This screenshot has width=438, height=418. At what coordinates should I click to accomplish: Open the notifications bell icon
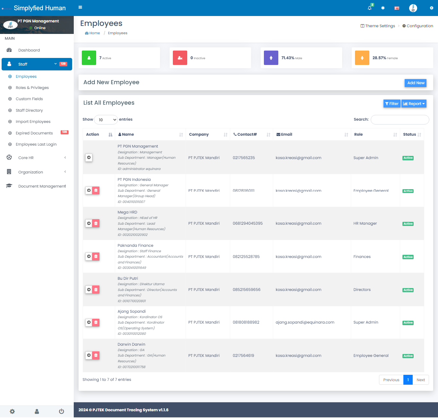pos(370,8)
